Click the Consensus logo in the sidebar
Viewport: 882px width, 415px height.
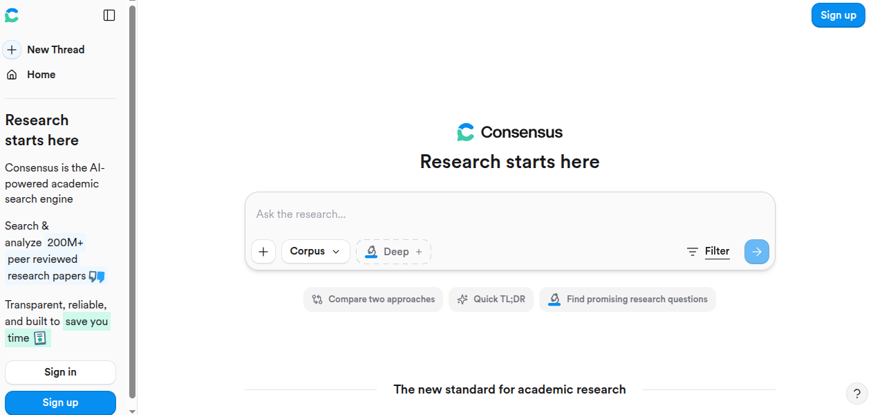click(x=12, y=15)
